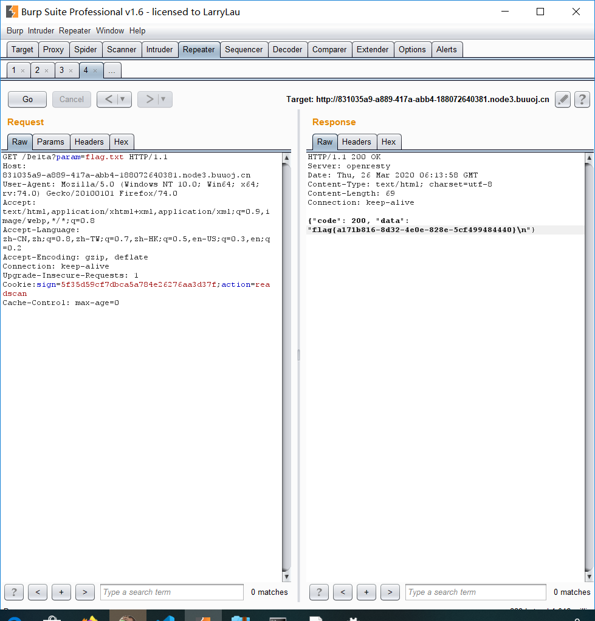Switch to the Spider tab
Screen dimensions: 595x621
pyautogui.click(x=86, y=49)
